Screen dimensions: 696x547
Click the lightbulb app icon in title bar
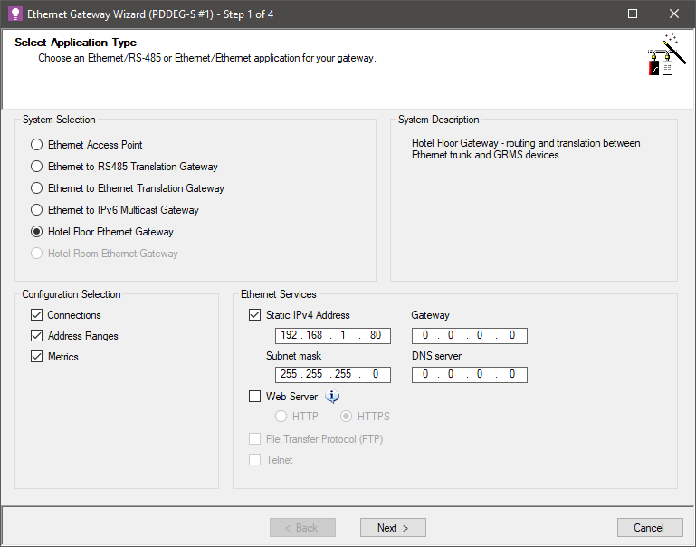pos(14,14)
